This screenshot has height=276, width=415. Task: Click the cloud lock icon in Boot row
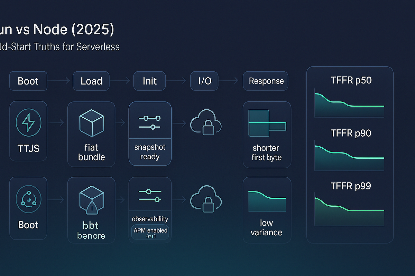(x=205, y=199)
